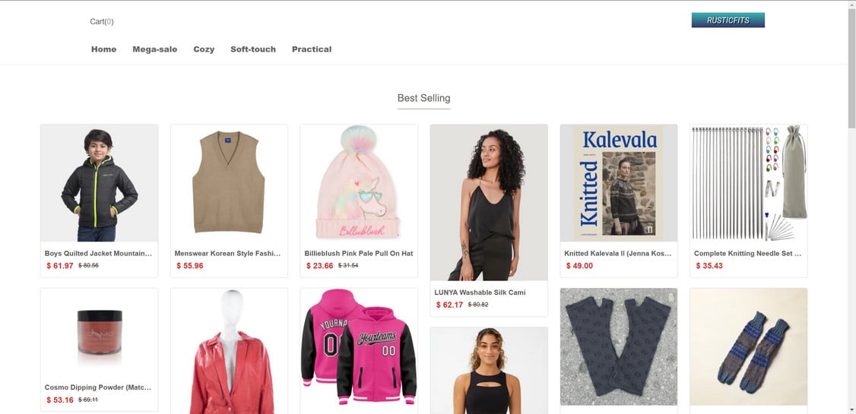
Task: Open the Billieblush pink unicorn hat image
Action: [x=359, y=184]
